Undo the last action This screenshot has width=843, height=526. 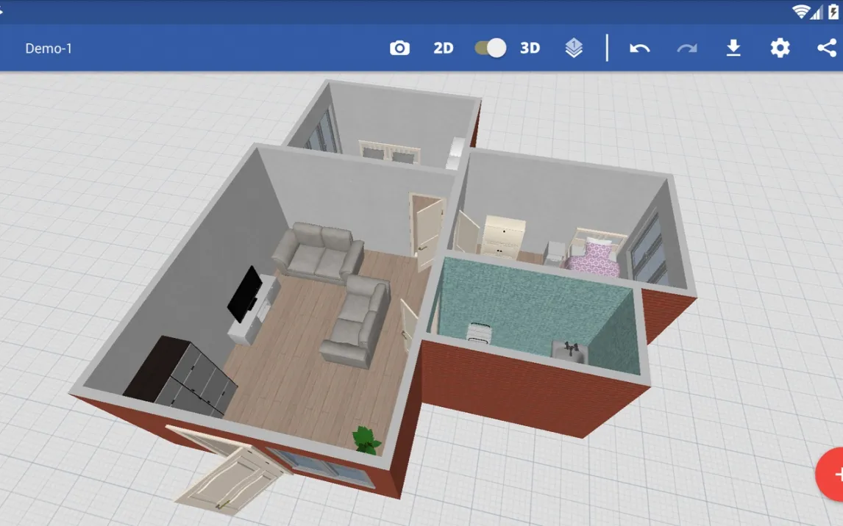click(x=639, y=48)
